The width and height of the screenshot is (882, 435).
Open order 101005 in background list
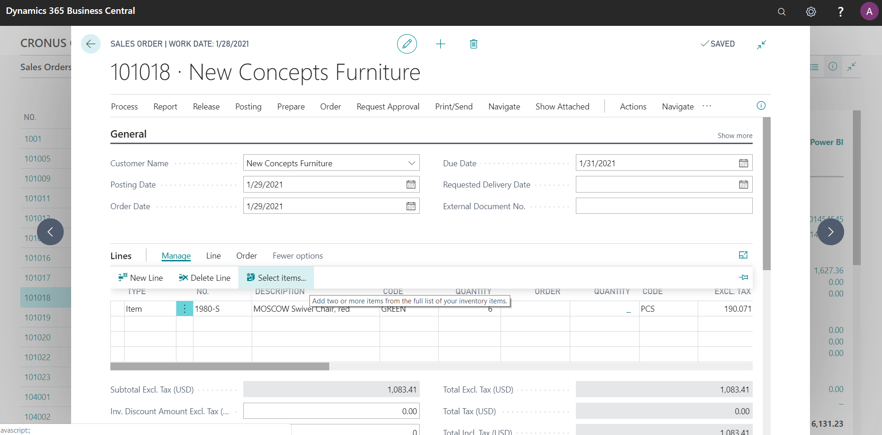(37, 159)
